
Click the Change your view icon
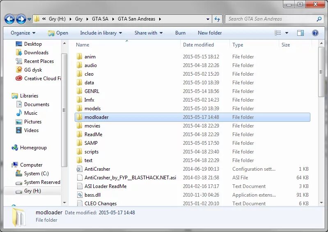278,33
